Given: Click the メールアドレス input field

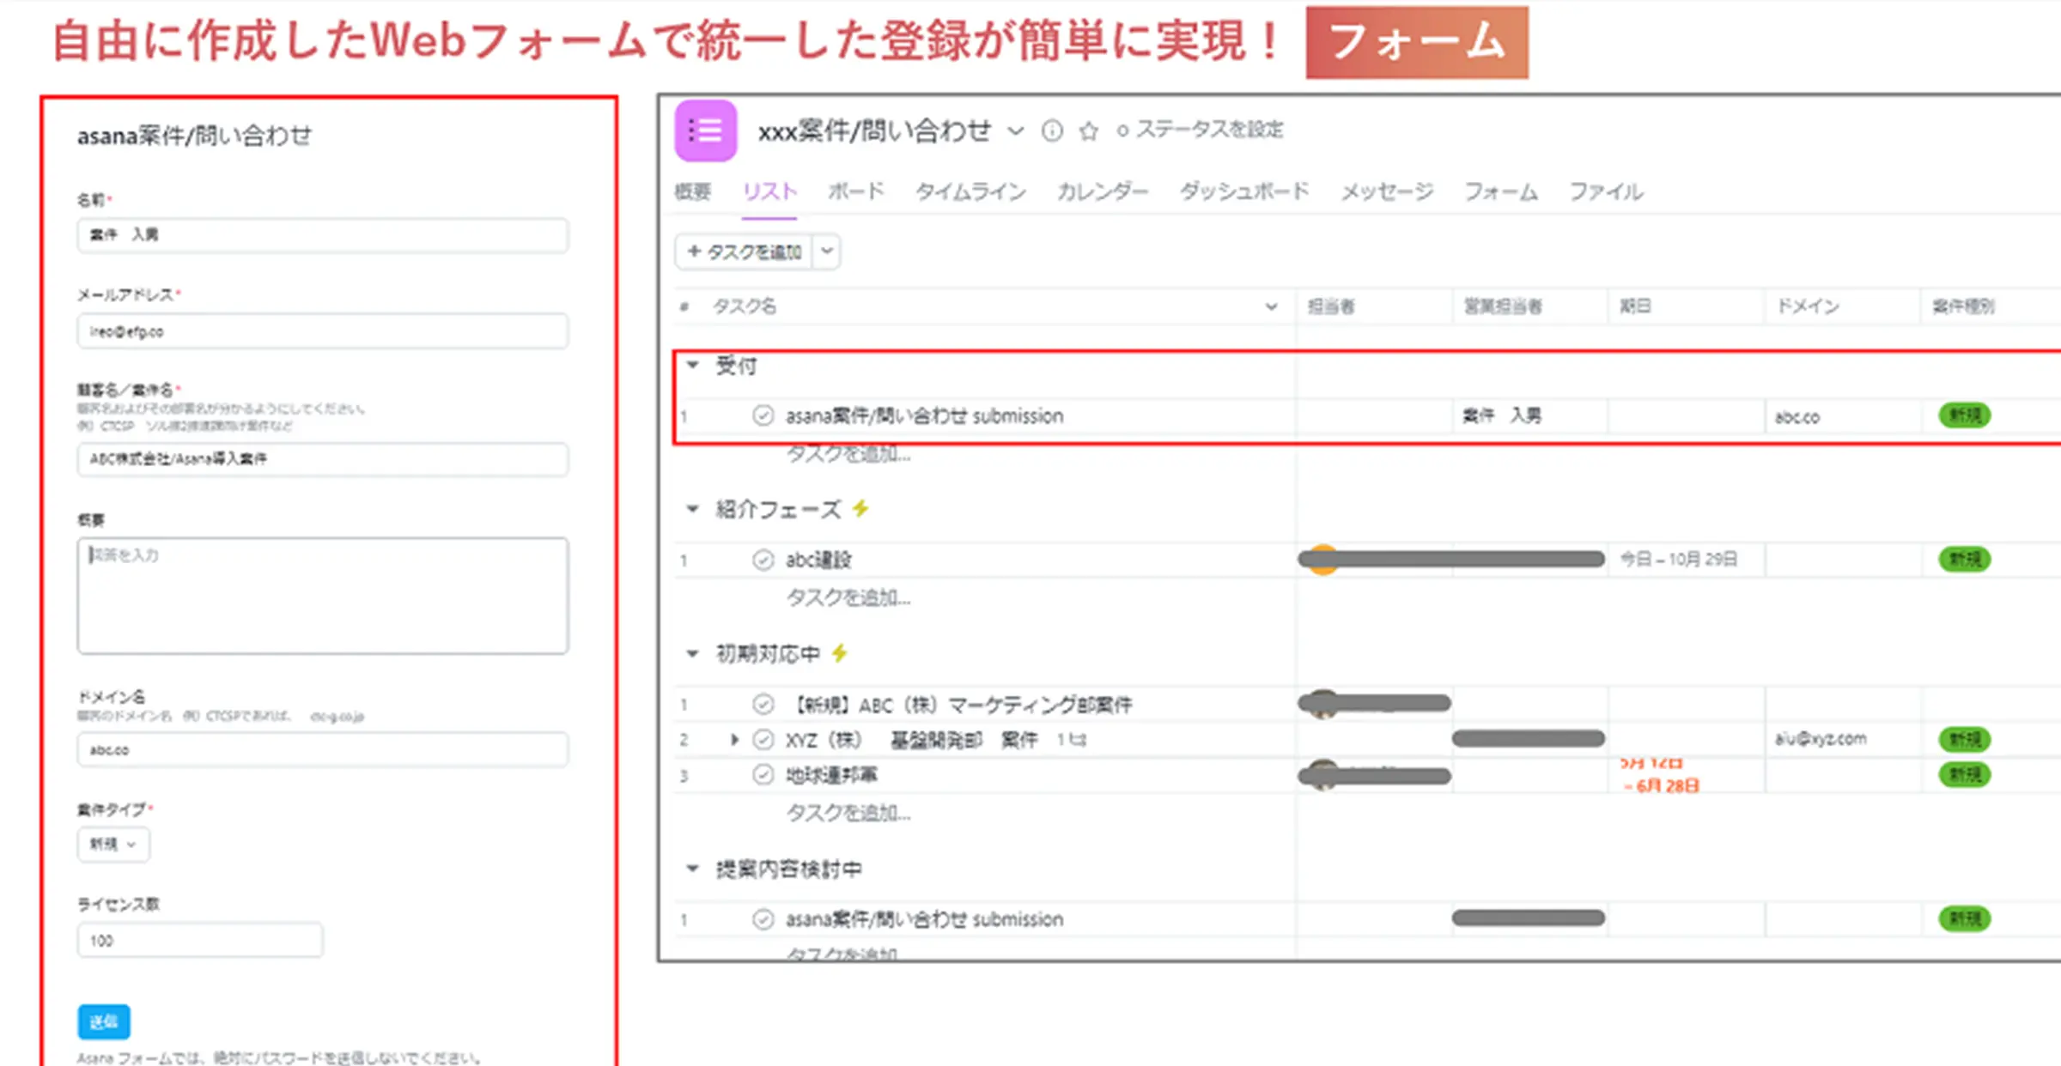Looking at the screenshot, I should point(323,331).
